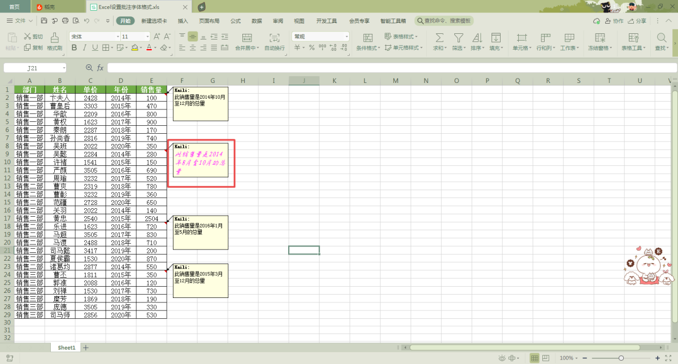Click the Find (查找) magnifier icon
The image size is (678, 364).
(661, 37)
